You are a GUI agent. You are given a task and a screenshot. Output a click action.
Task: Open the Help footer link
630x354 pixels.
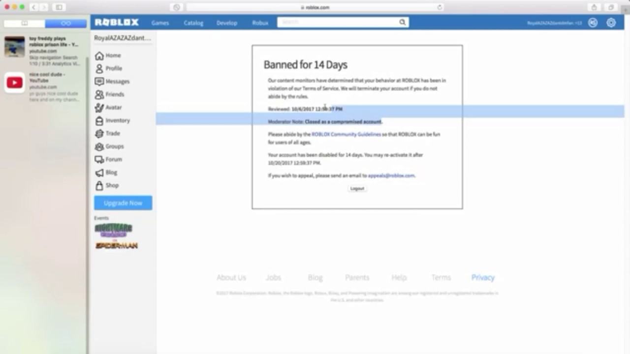[x=399, y=277]
